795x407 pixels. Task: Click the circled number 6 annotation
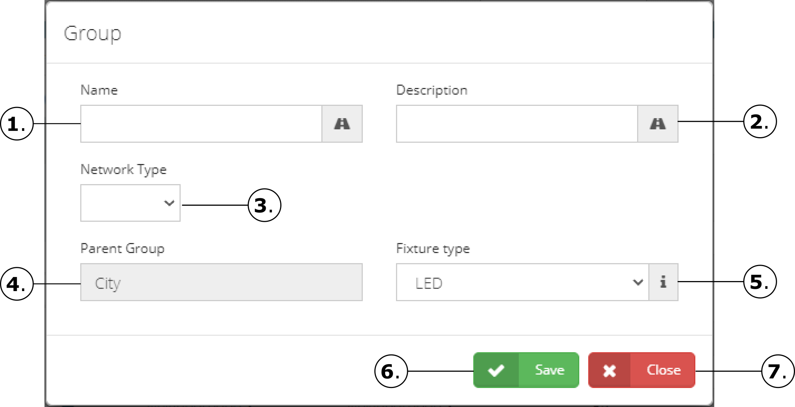(391, 371)
